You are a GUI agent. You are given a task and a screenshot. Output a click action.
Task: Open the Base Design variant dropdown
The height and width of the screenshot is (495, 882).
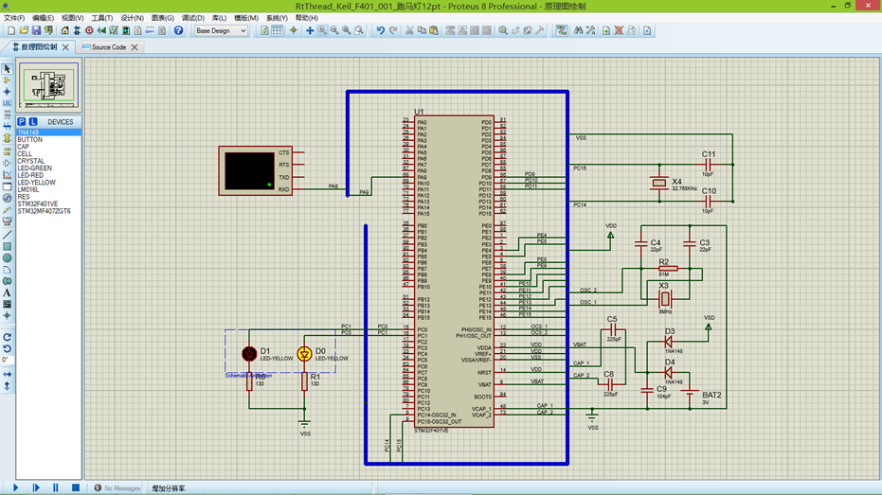coord(221,31)
